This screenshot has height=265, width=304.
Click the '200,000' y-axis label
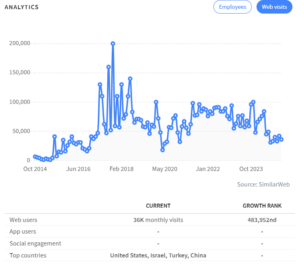click(20, 43)
